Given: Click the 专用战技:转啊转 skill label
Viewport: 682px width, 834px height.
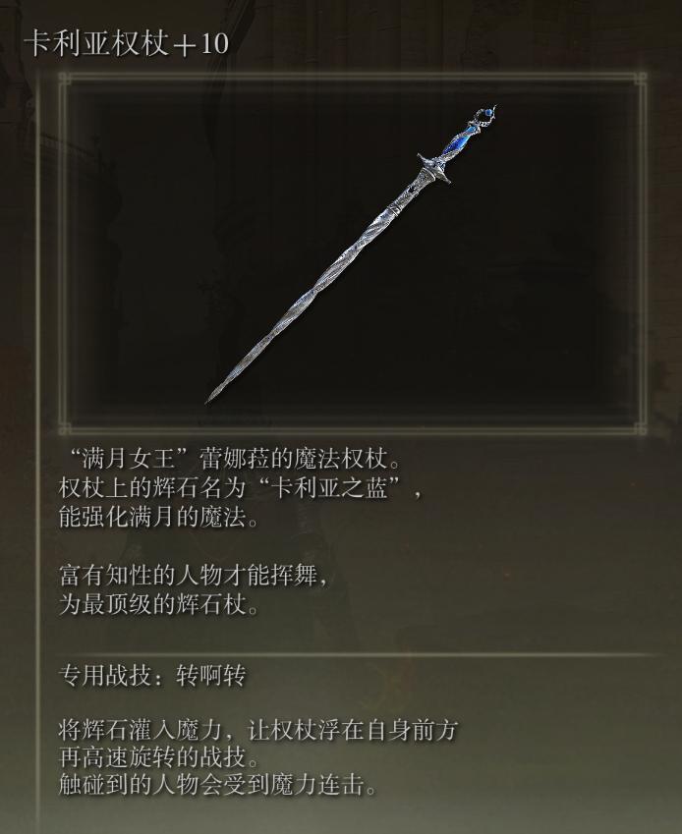Looking at the screenshot, I should 152,676.
